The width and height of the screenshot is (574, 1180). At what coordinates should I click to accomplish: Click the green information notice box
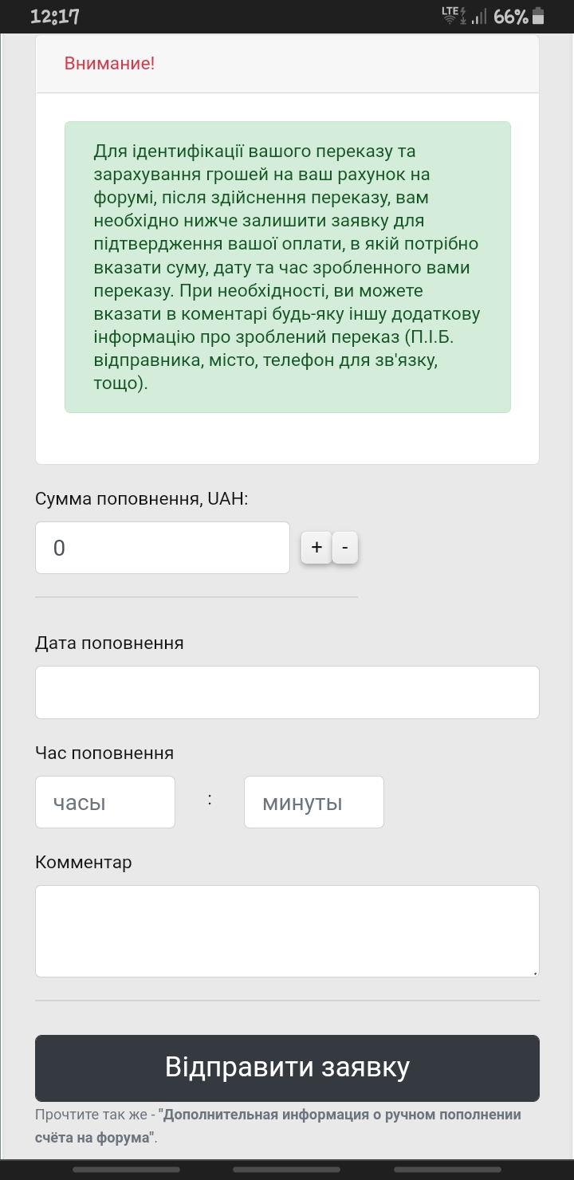tap(287, 267)
